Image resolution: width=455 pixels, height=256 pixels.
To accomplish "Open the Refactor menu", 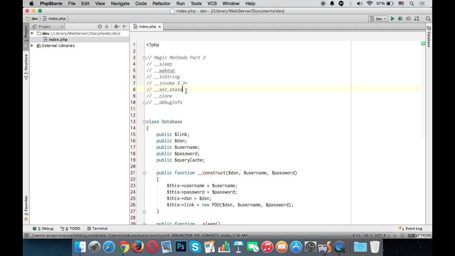I will tap(161, 4).
